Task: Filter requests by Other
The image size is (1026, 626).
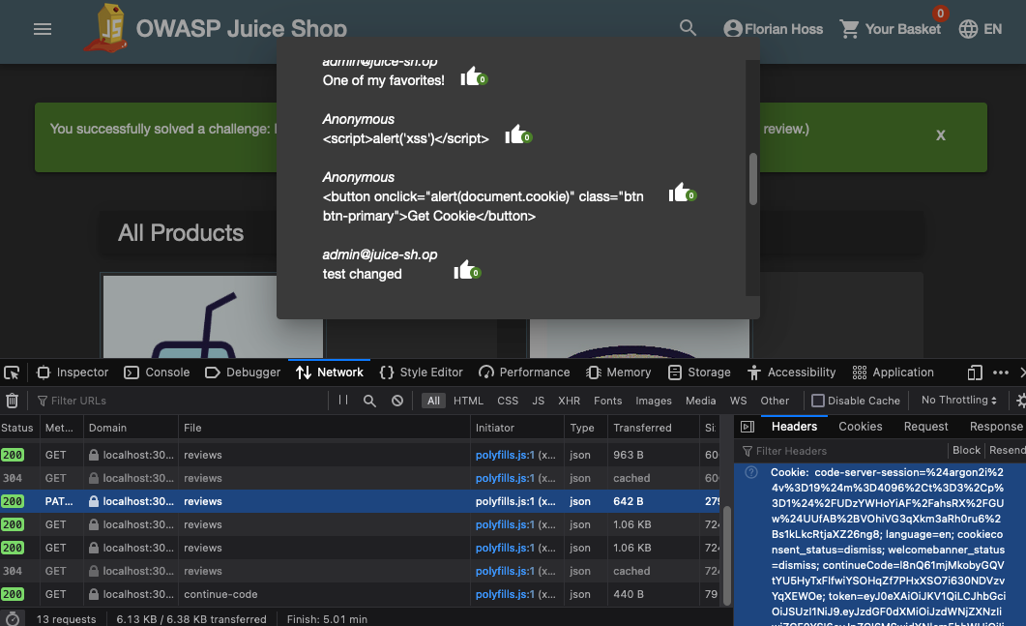Action: click(x=775, y=401)
